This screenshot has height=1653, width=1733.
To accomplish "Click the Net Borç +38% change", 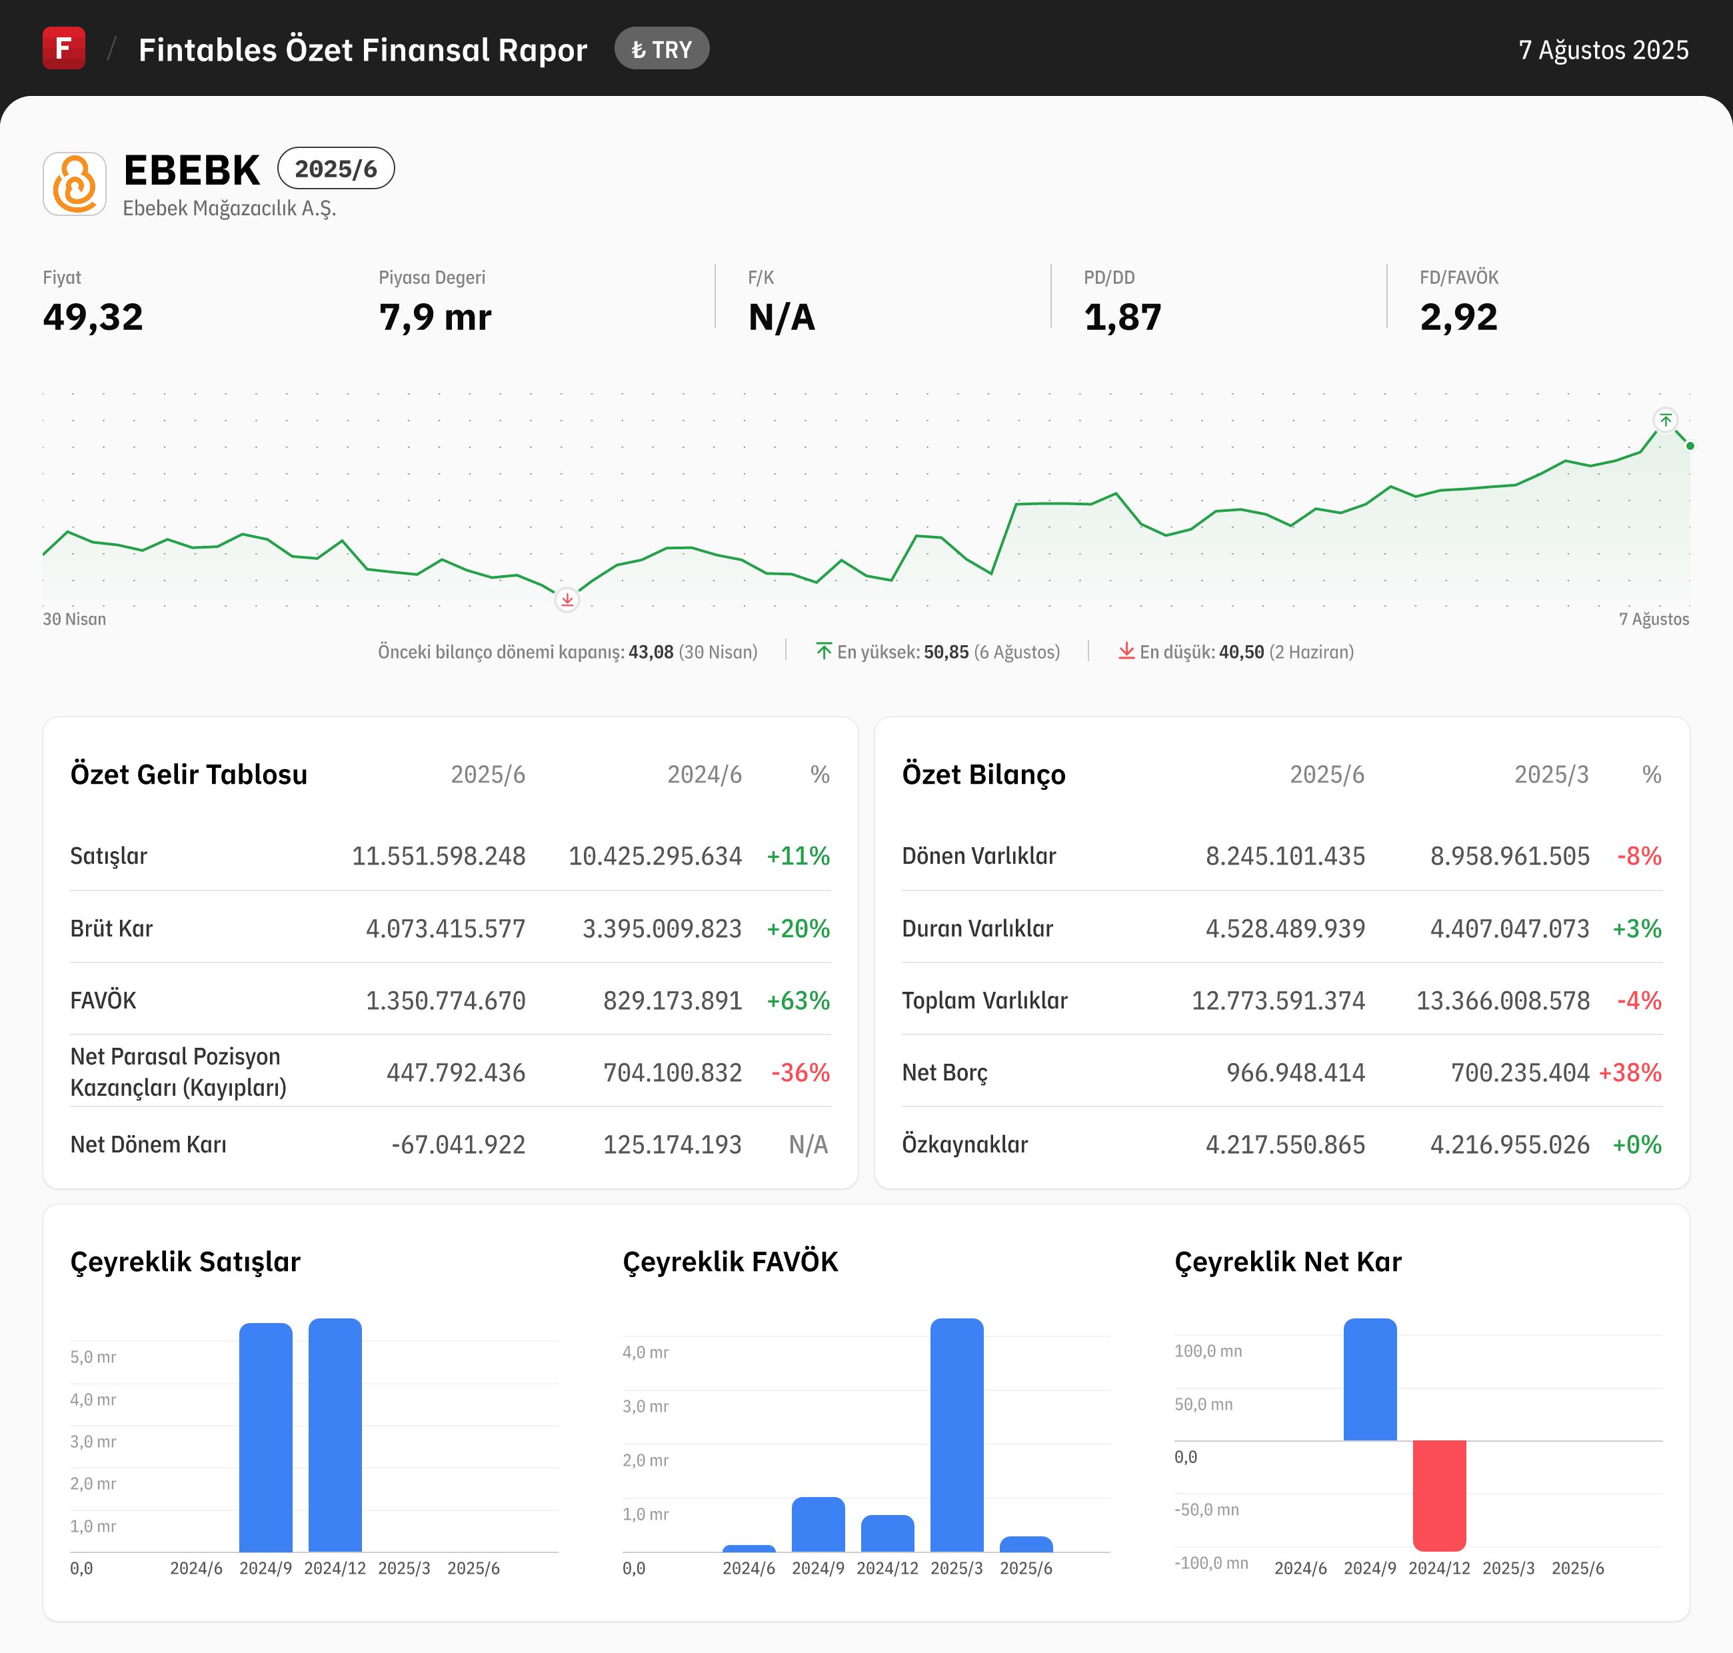I will [1630, 1072].
